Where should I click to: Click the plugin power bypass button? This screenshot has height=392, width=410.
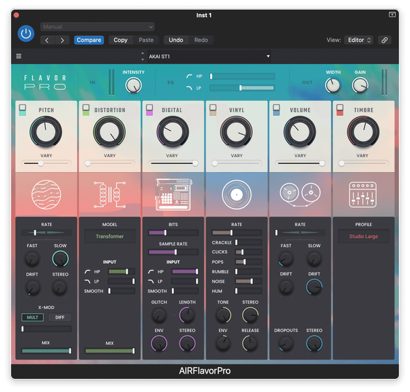coord(26,33)
